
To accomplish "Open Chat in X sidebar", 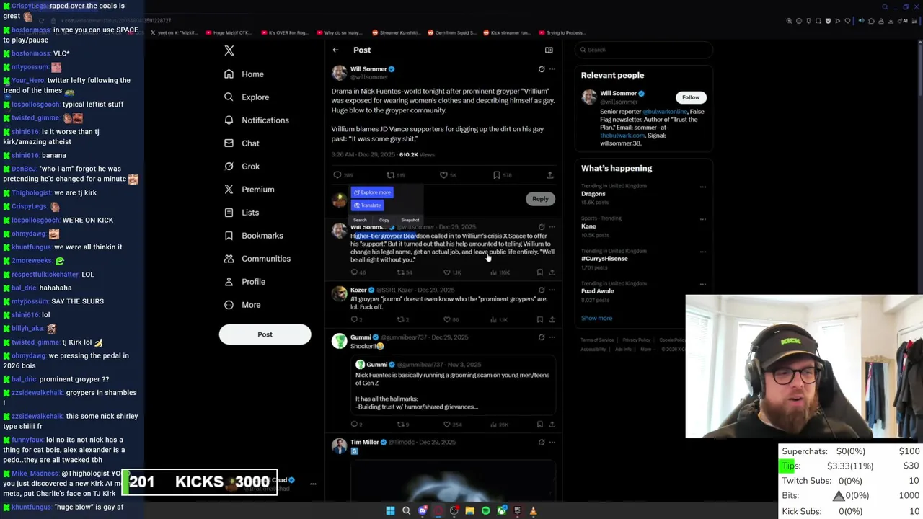I will 242,143.
